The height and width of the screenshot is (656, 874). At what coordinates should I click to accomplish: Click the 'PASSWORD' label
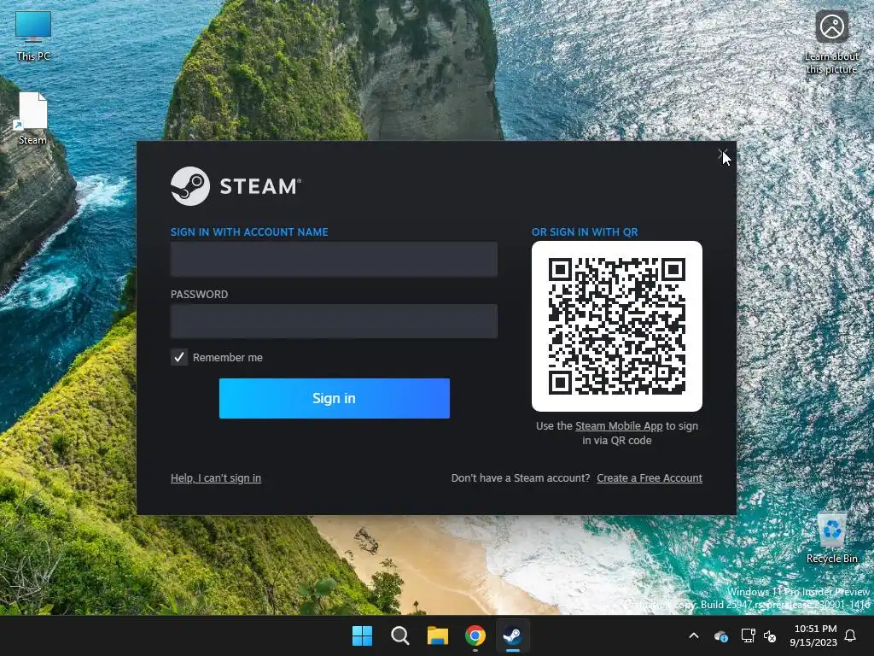pos(199,295)
